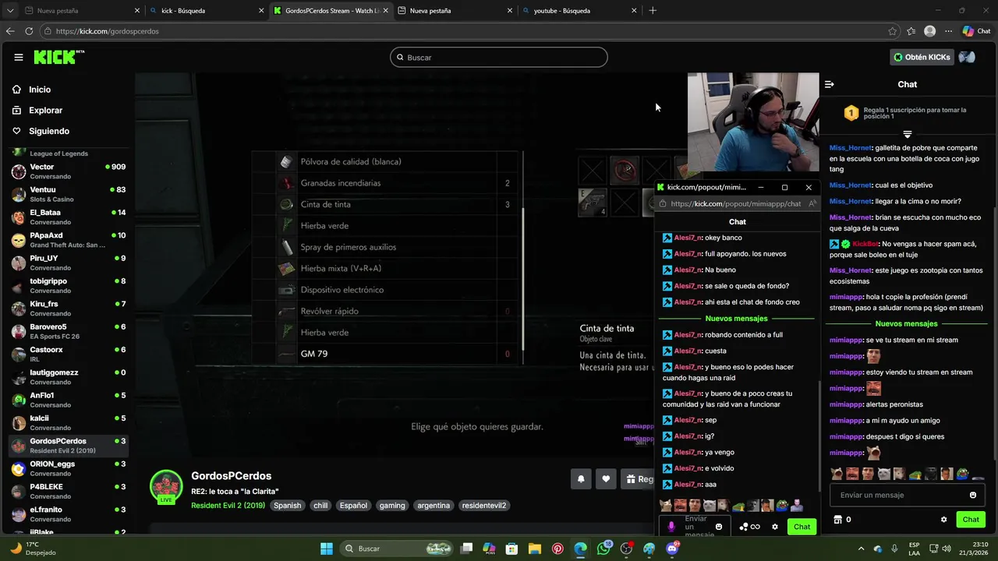Click the Resident Evil 2 (2019) category link
This screenshot has width=998, height=561.
228,505
